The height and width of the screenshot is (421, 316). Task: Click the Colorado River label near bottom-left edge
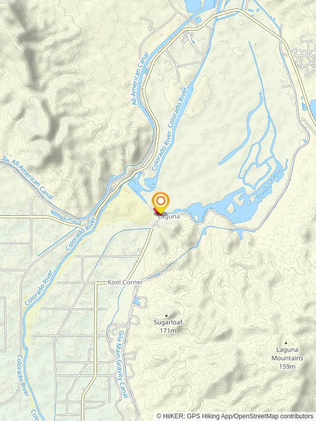click(22, 375)
